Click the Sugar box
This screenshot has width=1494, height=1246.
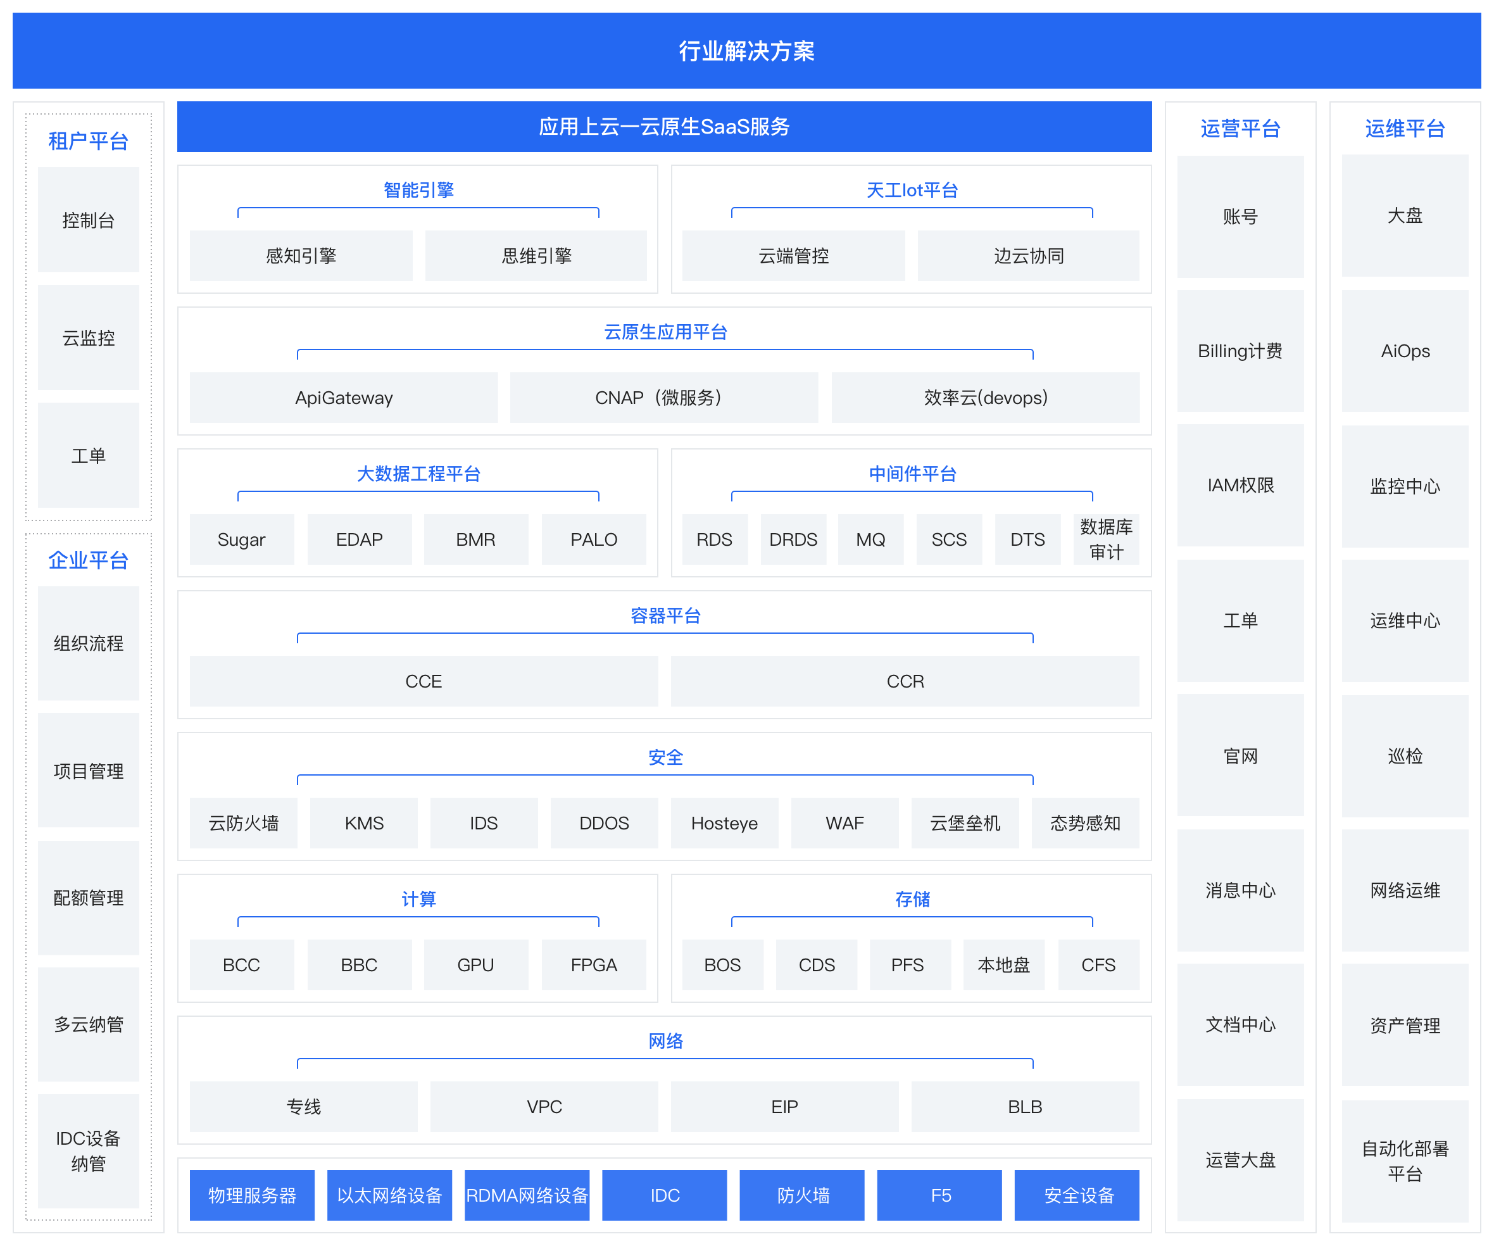[242, 539]
